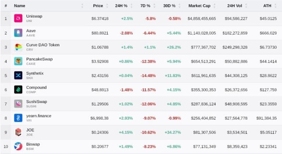Open the JOE coin name link
The image size is (282, 154).
coord(30,130)
